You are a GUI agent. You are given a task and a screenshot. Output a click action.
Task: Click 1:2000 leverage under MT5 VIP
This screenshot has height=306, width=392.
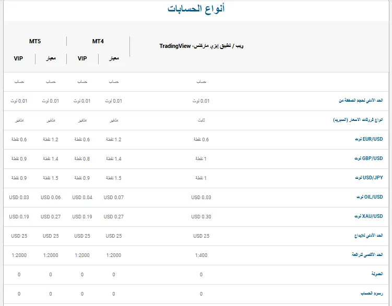coord(19,255)
